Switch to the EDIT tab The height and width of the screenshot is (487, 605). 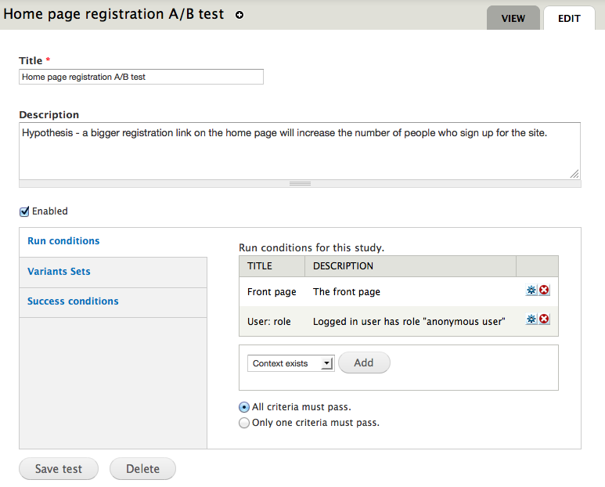pos(569,18)
